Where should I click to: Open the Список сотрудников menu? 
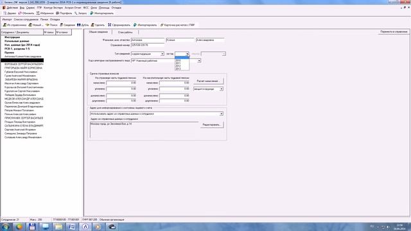coord(26,19)
